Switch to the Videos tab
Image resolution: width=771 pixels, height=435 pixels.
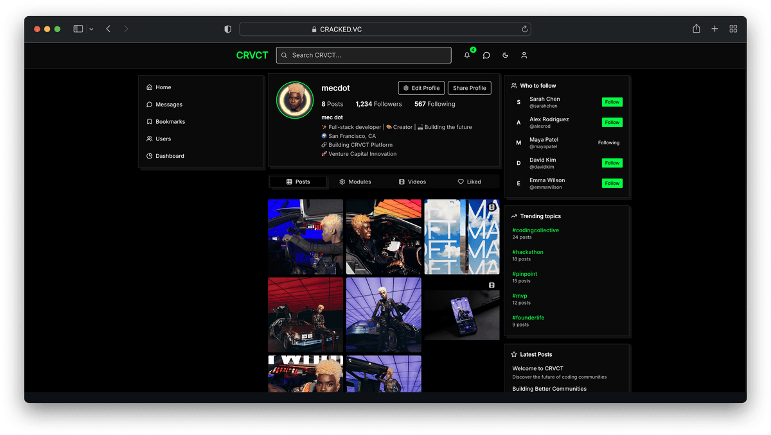click(412, 182)
